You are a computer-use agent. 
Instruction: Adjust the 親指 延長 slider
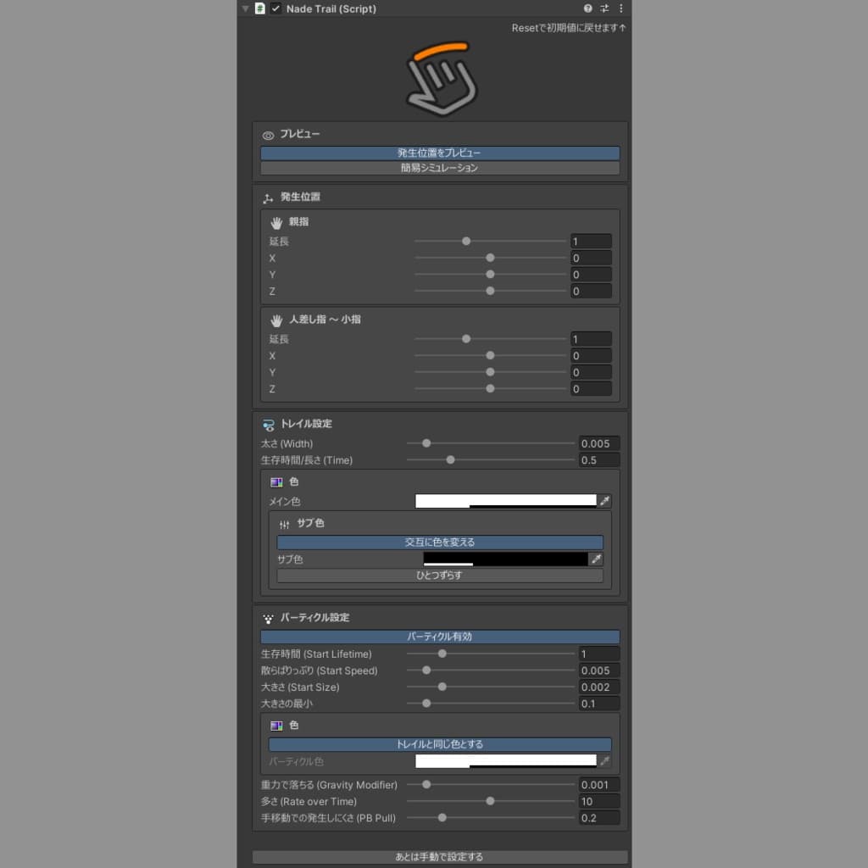tap(491, 242)
